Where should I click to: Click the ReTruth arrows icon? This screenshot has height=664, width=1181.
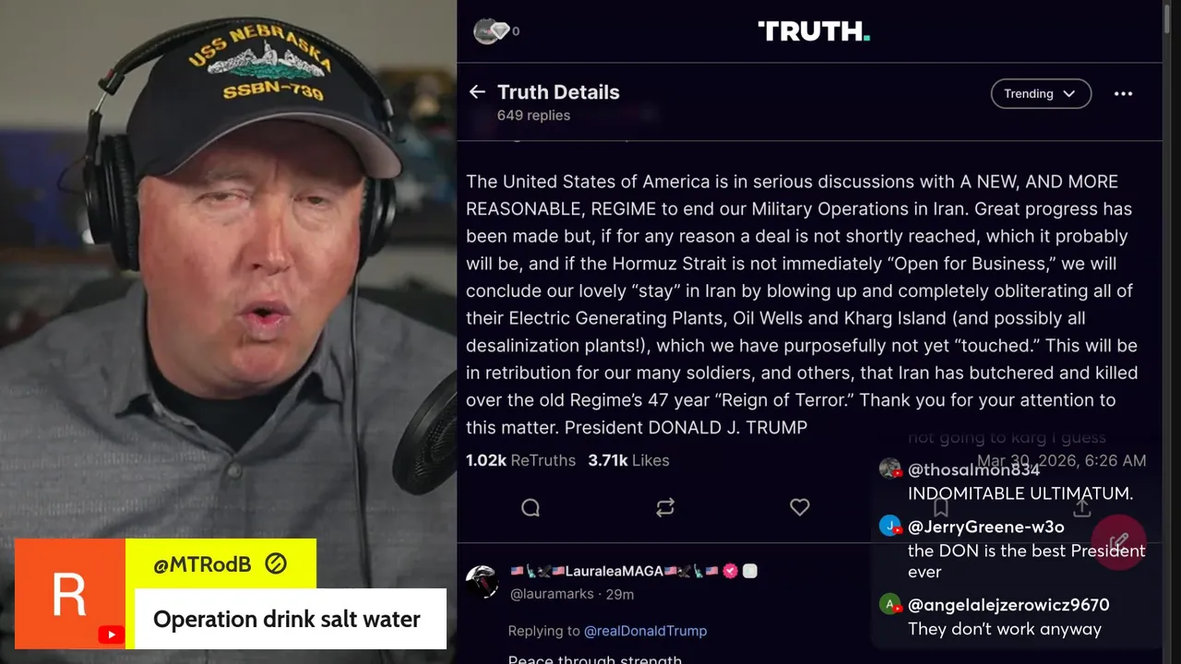coord(665,507)
